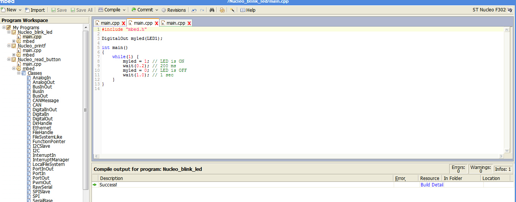Toggle the Errors: 0 filter

(458, 169)
